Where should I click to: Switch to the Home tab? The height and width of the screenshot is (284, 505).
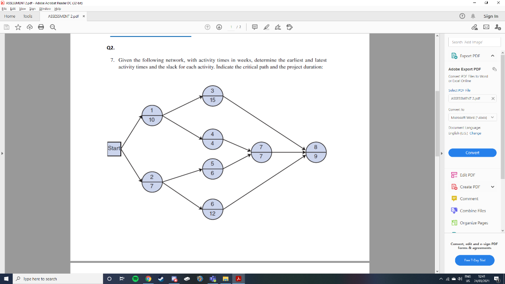[x=9, y=16]
